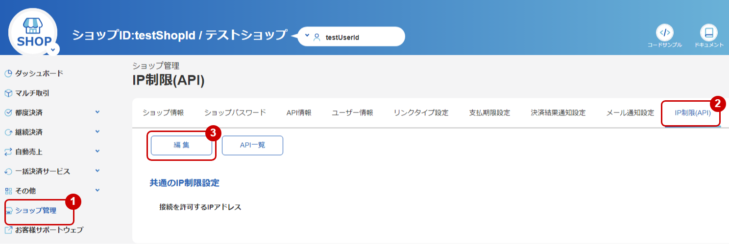Switch to the API情報 tab
The image size is (729, 244).
(x=299, y=113)
